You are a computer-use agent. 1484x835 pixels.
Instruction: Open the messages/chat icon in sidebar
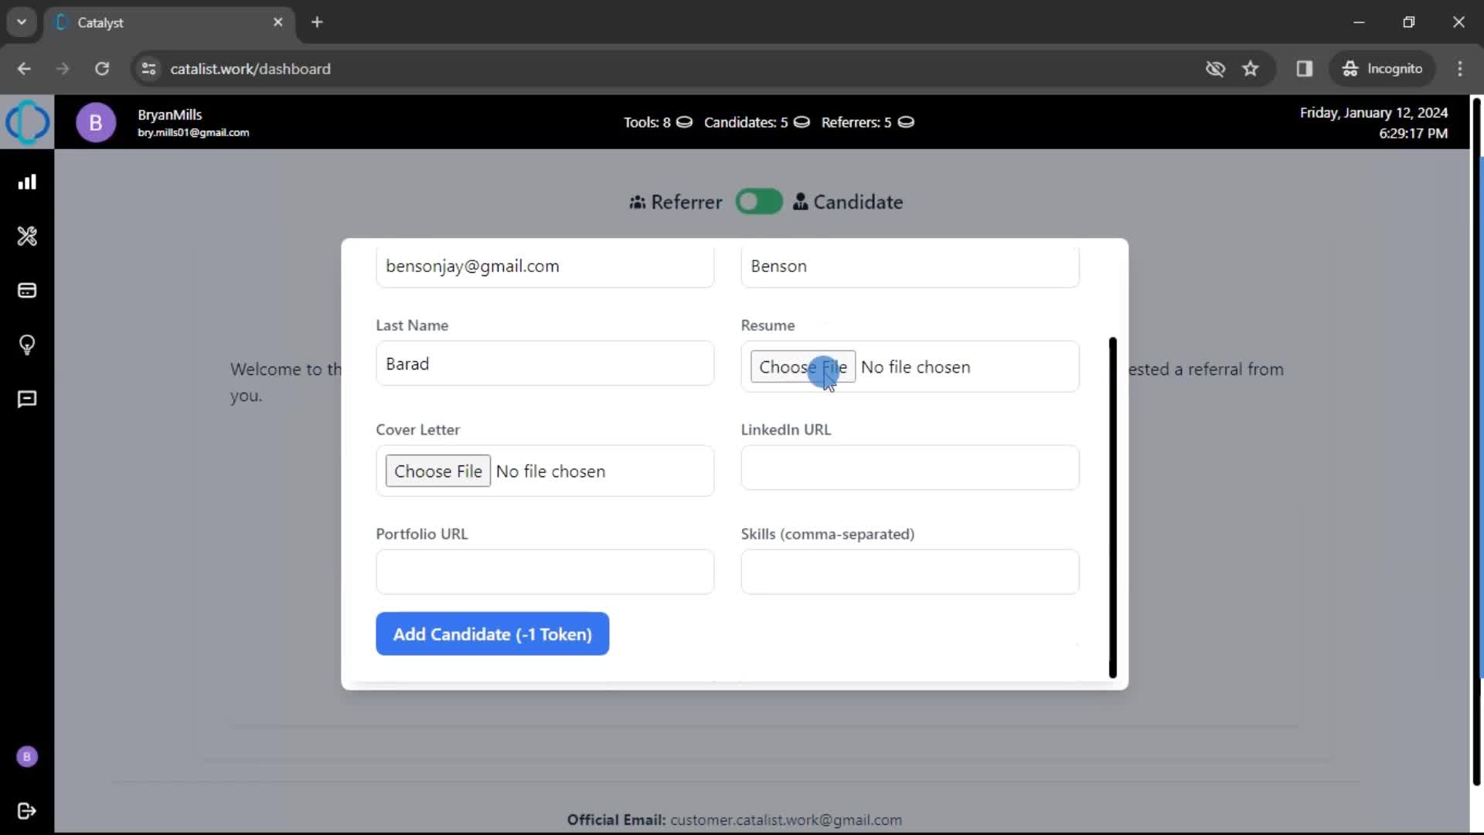pos(28,399)
